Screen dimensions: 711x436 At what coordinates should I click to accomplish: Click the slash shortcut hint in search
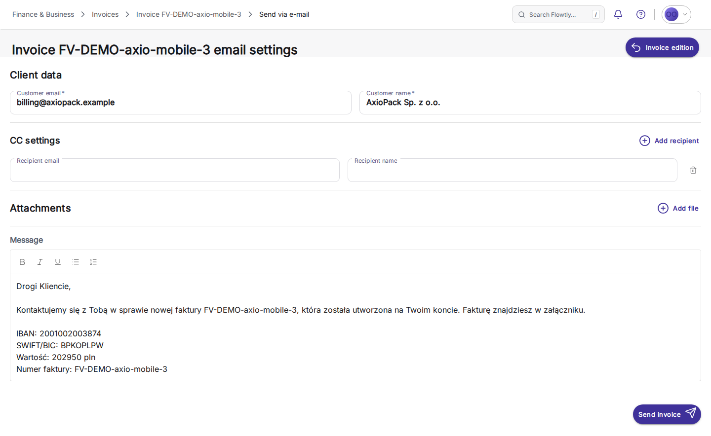596,15
